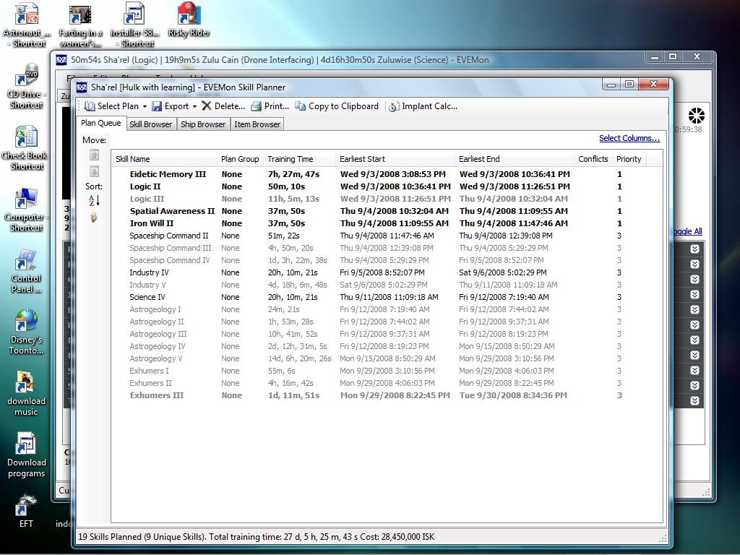This screenshot has width=740, height=555.
Task: Click the Training Time column header
Action: (291, 159)
